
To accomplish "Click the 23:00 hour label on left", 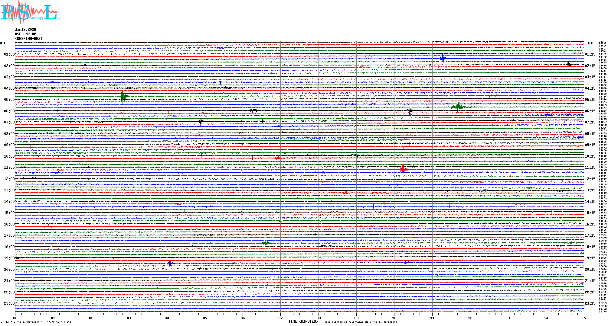I will tap(9, 303).
